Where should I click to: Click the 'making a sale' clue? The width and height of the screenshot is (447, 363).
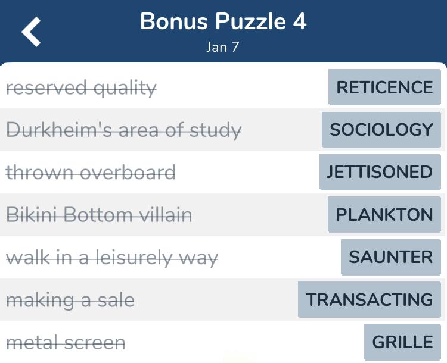click(70, 301)
